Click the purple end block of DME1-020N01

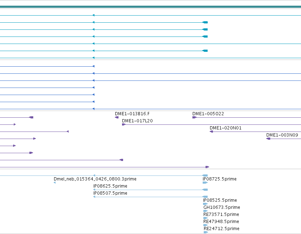click(x=212, y=132)
